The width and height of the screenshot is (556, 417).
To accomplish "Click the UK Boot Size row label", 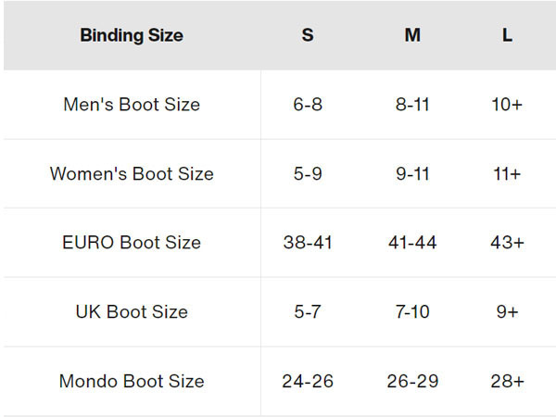I will pyautogui.click(x=132, y=312).
